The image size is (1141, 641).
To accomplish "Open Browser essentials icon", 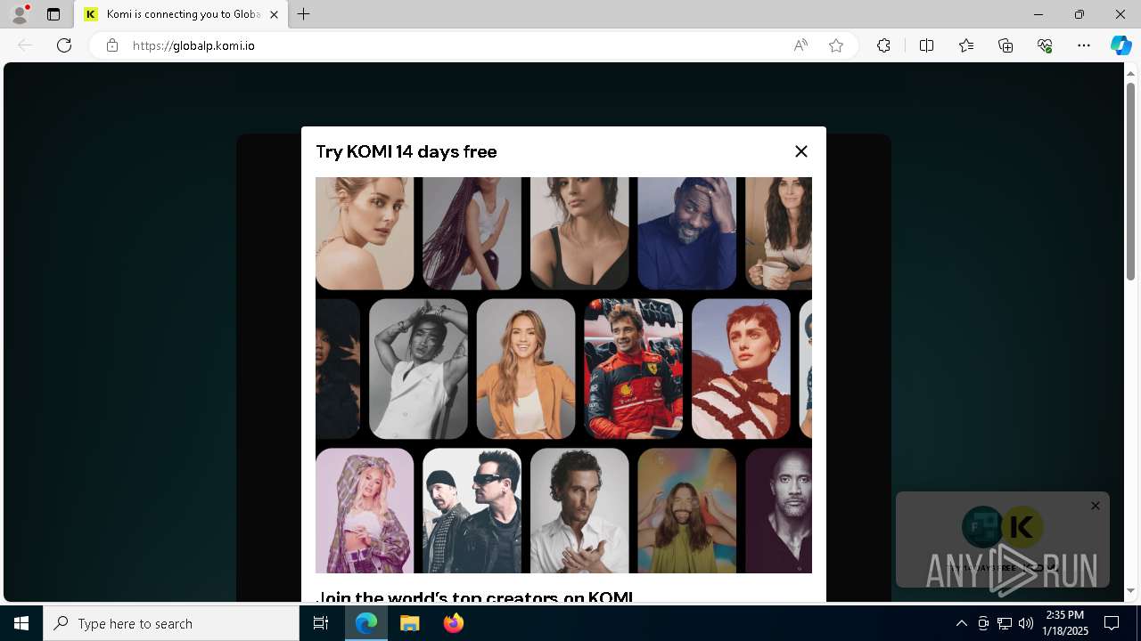I will (1045, 45).
